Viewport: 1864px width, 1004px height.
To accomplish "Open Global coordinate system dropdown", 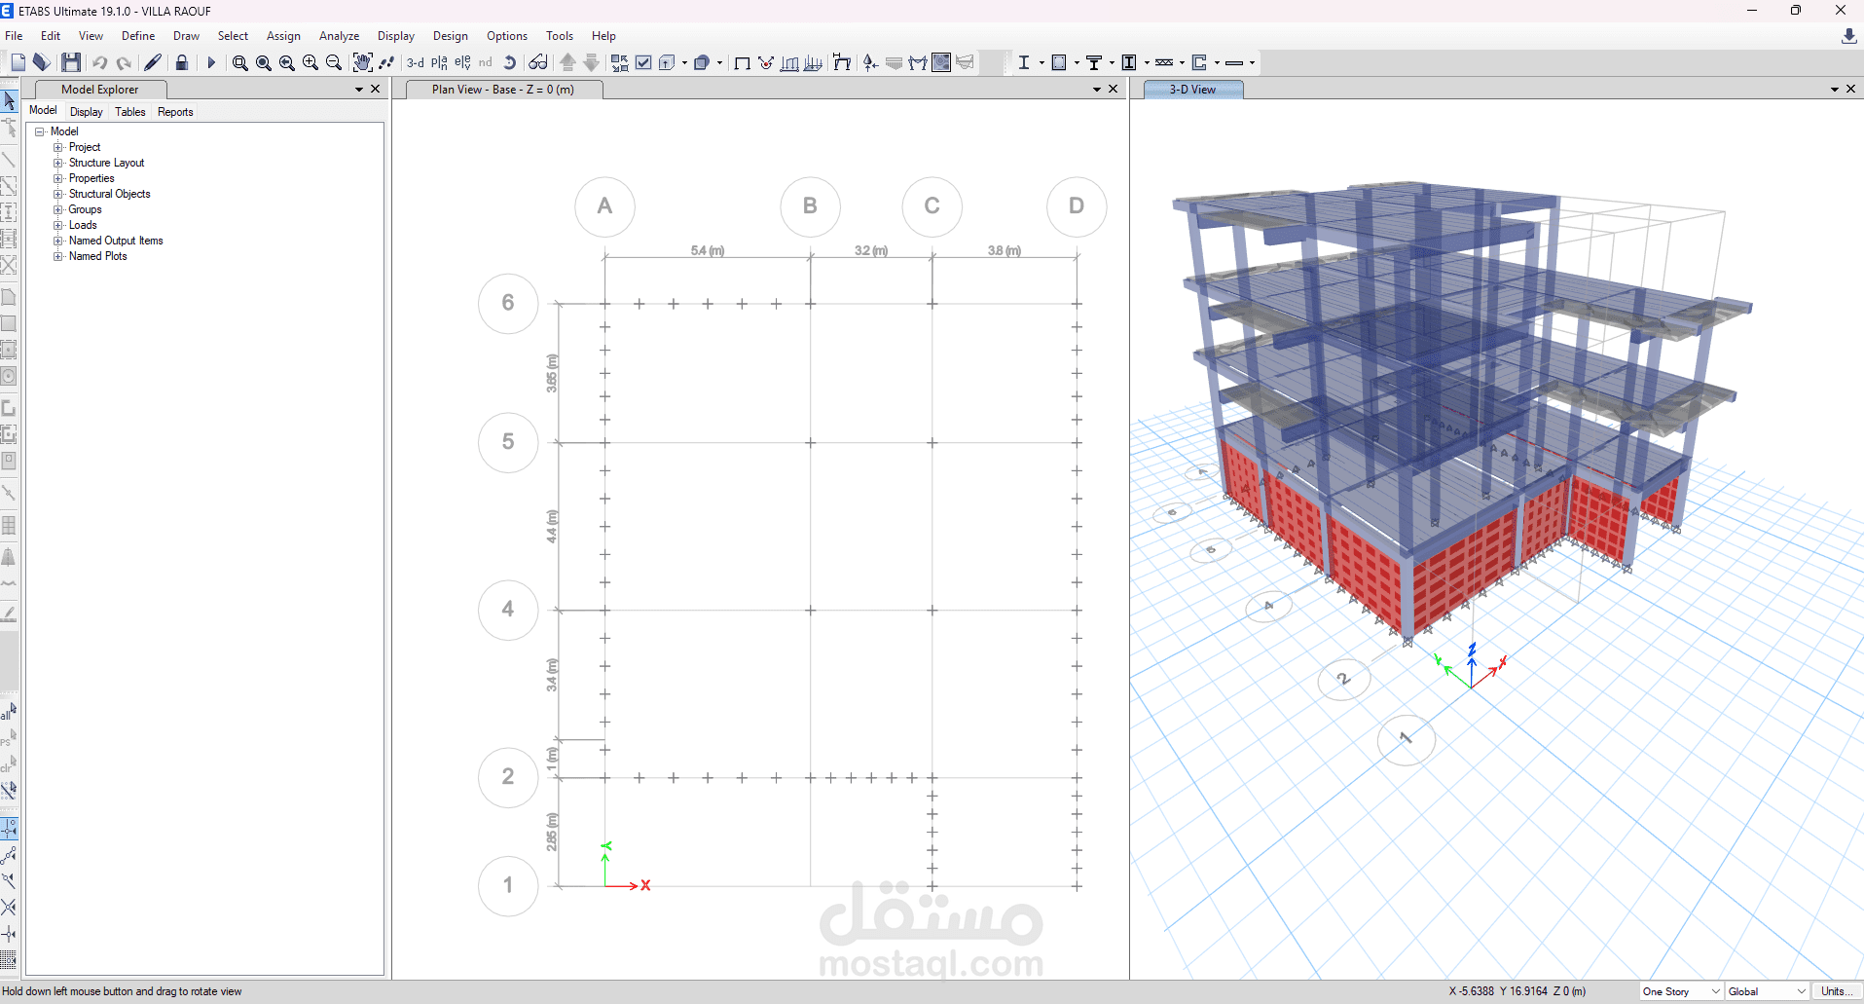I will [1767, 991].
